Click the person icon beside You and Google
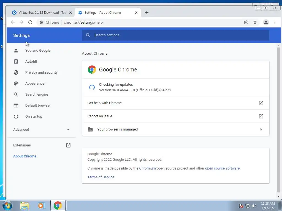 tap(16, 51)
